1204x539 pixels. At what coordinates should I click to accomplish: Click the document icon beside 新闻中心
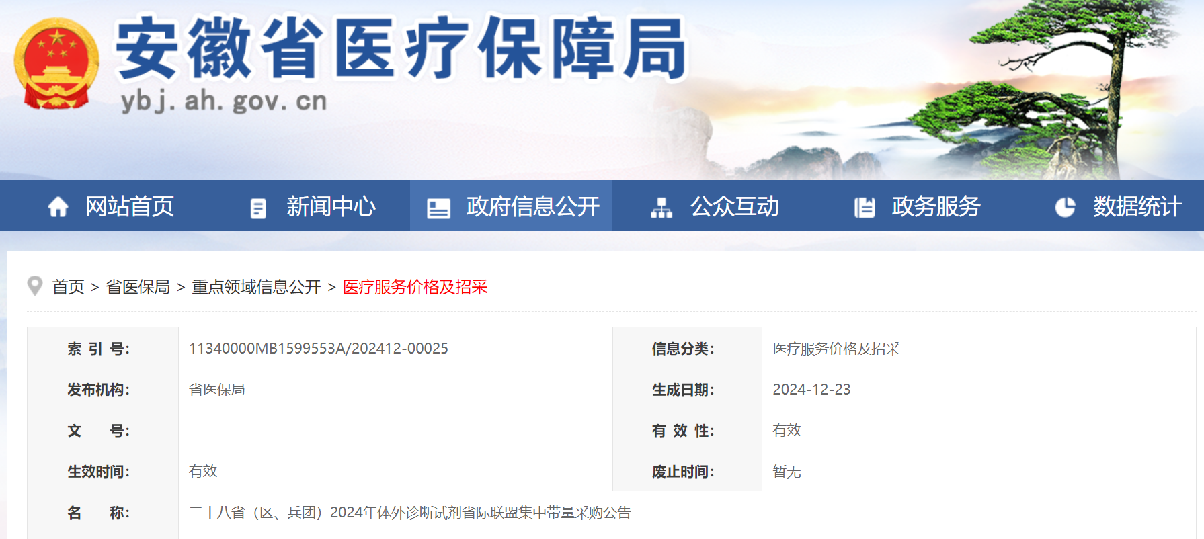[x=258, y=208]
